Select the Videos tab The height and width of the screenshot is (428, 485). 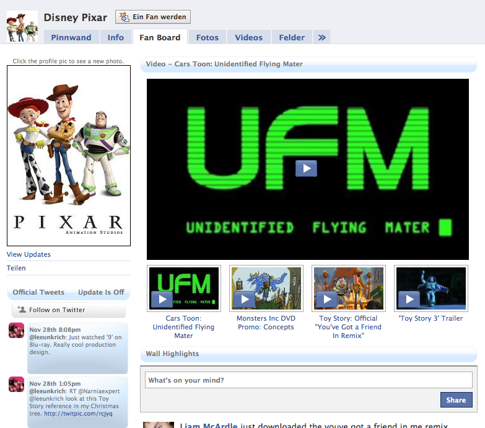[x=249, y=37]
